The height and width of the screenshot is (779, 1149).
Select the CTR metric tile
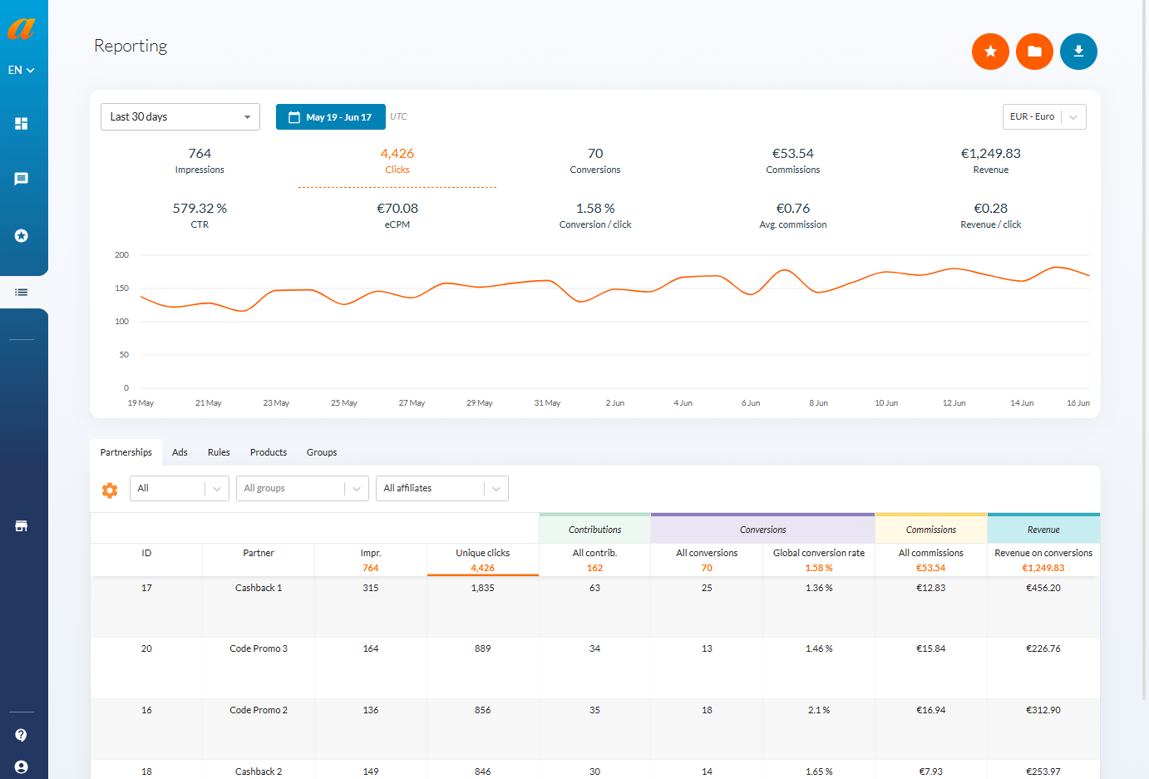click(x=200, y=215)
